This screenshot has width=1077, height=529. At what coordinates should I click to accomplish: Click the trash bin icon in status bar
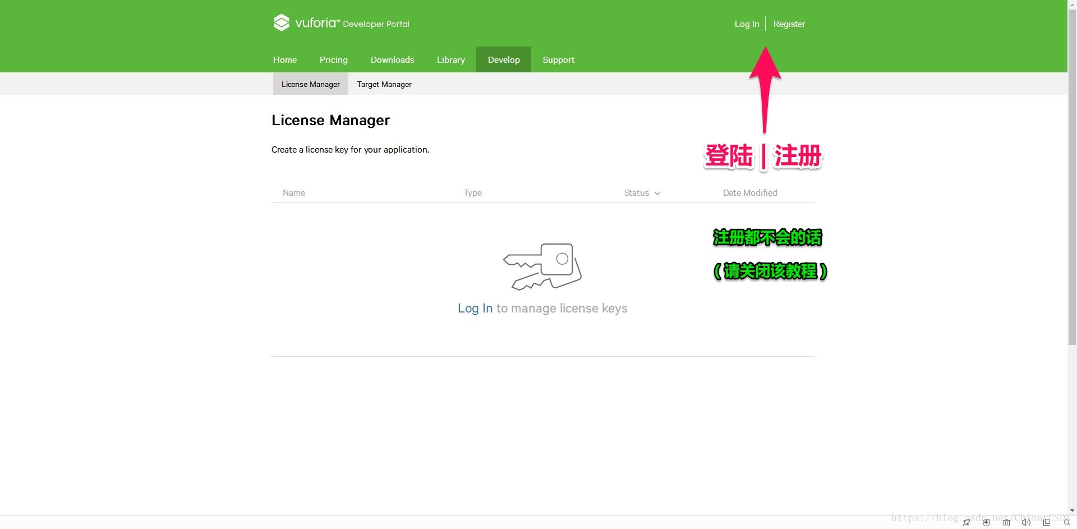coord(1006,523)
